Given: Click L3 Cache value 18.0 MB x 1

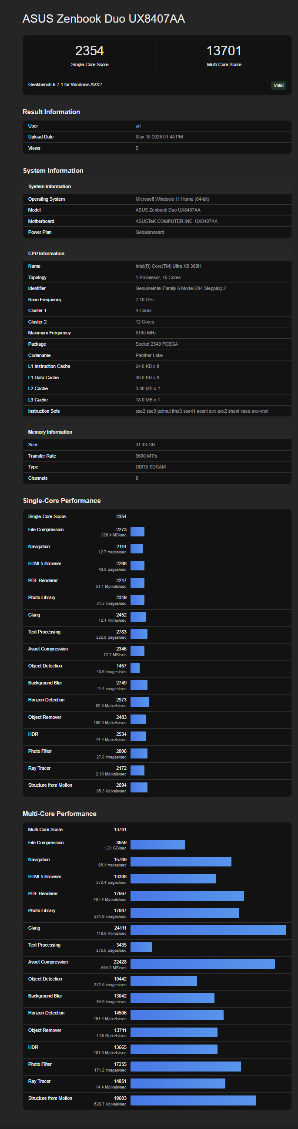Looking at the screenshot, I should (147, 400).
